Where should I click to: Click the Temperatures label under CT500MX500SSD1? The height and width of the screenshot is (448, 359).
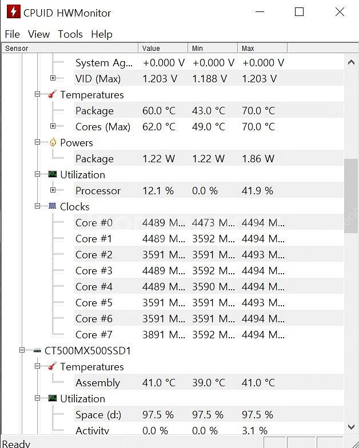[91, 367]
